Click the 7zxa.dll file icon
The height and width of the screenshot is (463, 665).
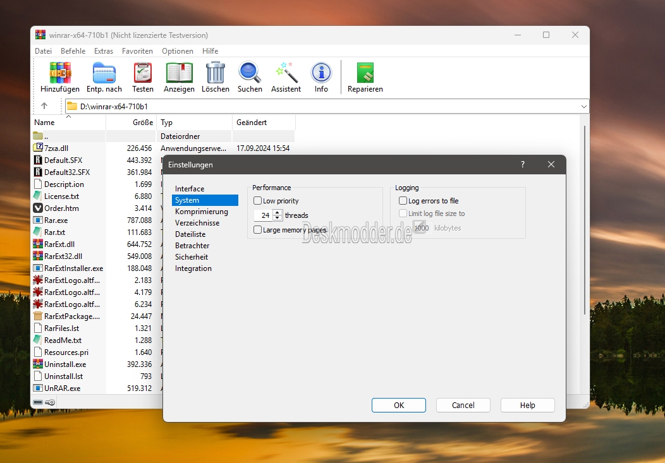pos(38,148)
